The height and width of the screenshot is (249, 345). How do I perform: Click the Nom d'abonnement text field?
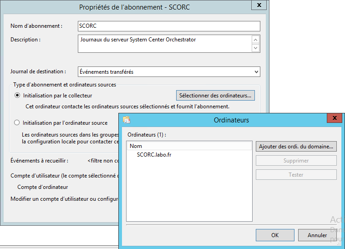point(169,26)
